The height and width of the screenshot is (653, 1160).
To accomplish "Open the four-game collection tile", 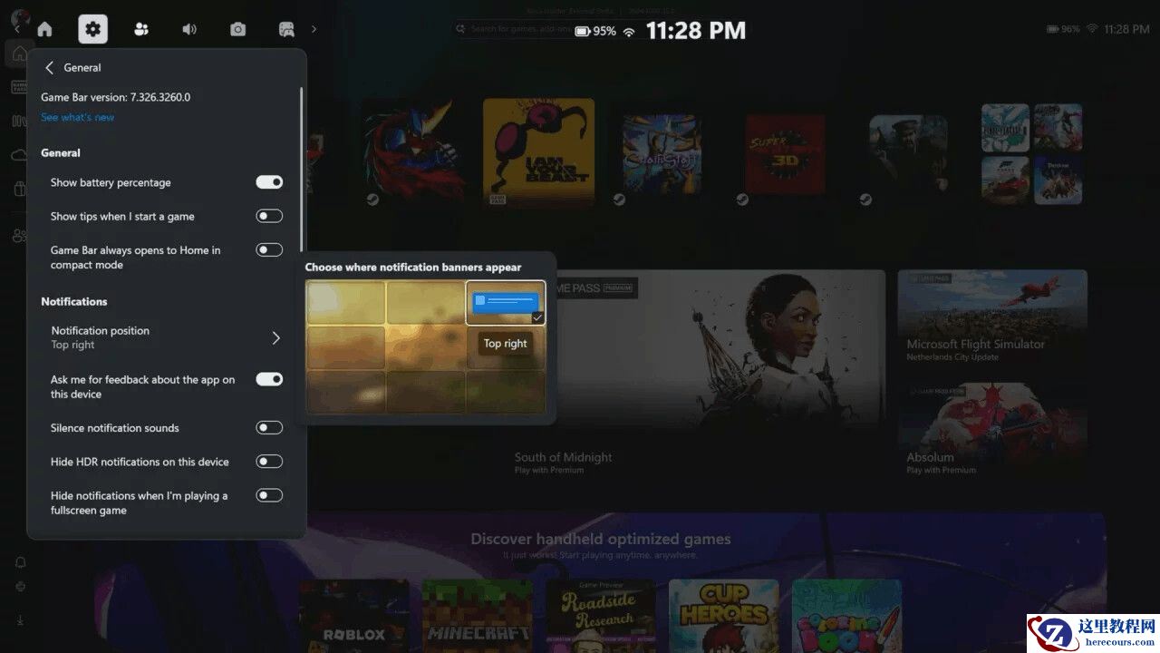I will pyautogui.click(x=1032, y=153).
